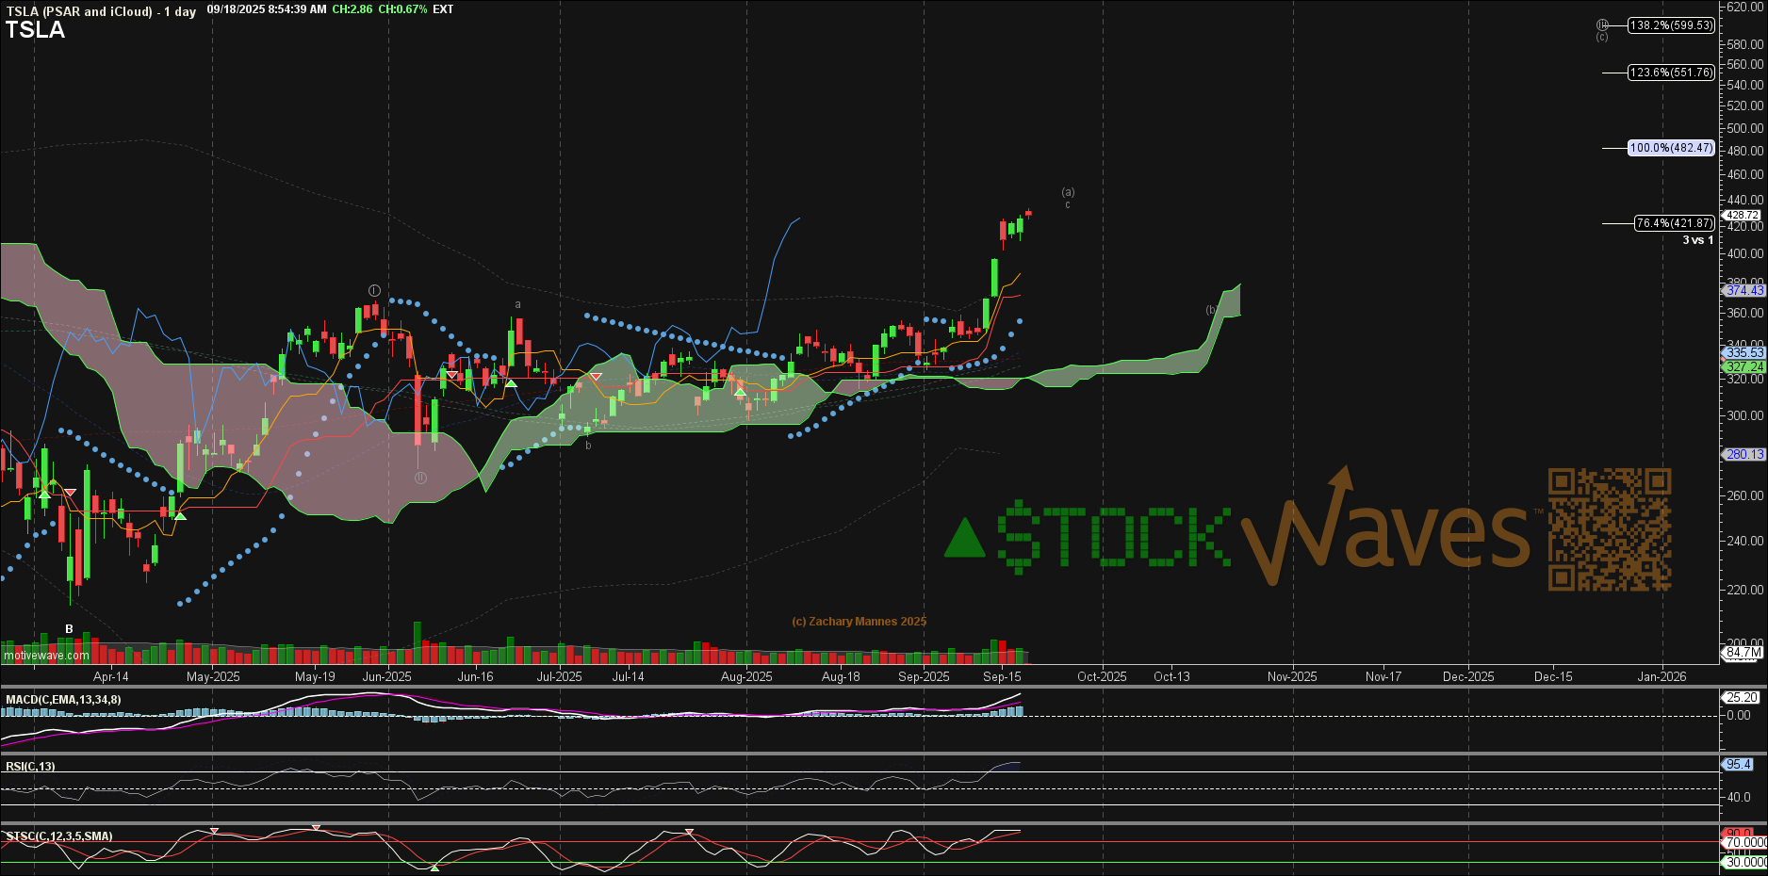Select the 138.2% (599.53) Fibonacci label
The height and width of the screenshot is (876, 1768).
coord(1671,25)
